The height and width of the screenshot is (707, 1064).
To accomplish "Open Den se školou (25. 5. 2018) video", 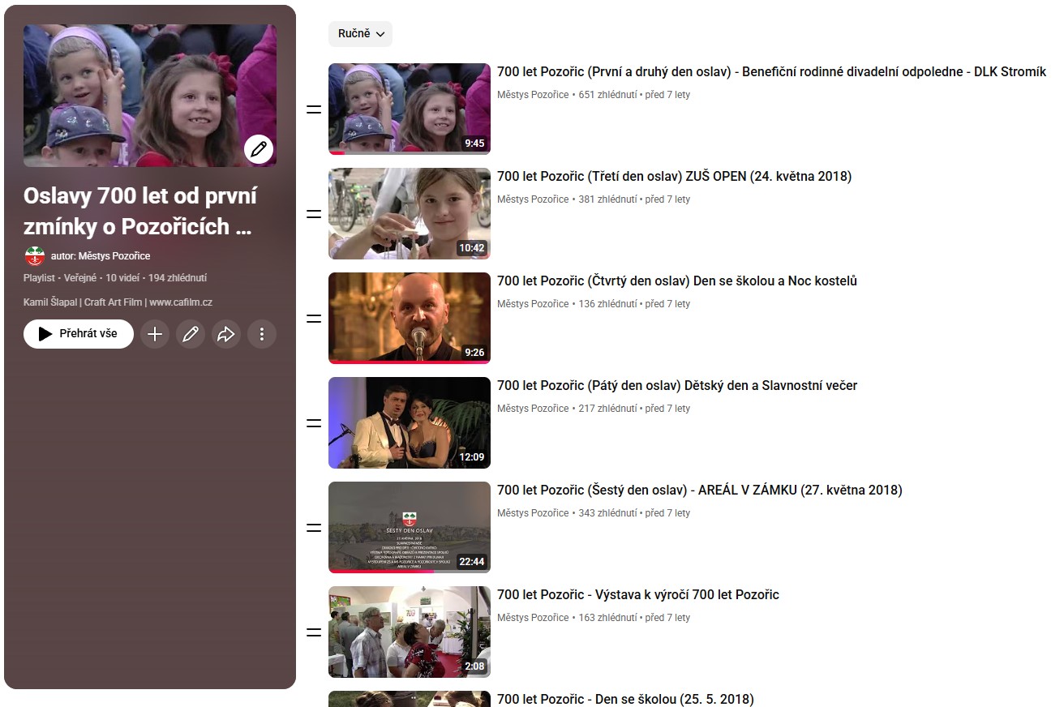I will [624, 699].
